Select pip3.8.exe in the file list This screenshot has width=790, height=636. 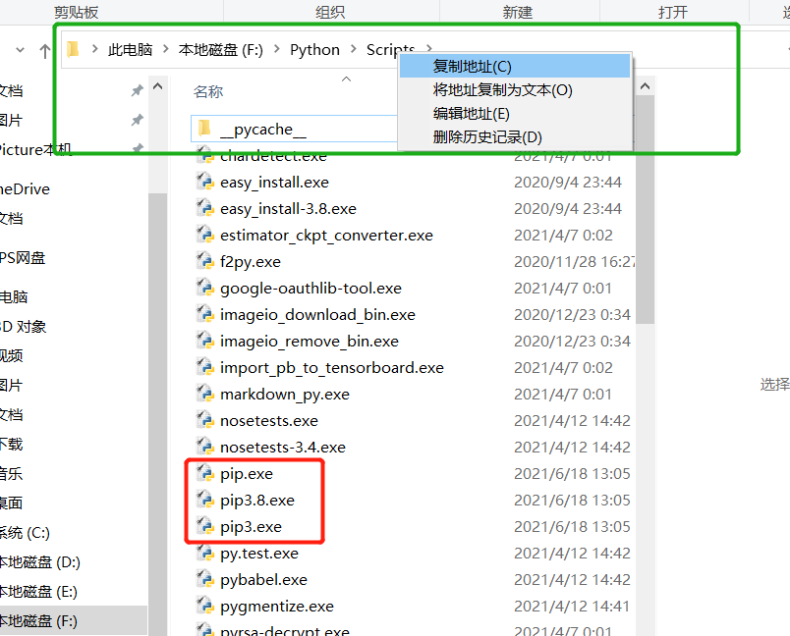tap(256, 500)
